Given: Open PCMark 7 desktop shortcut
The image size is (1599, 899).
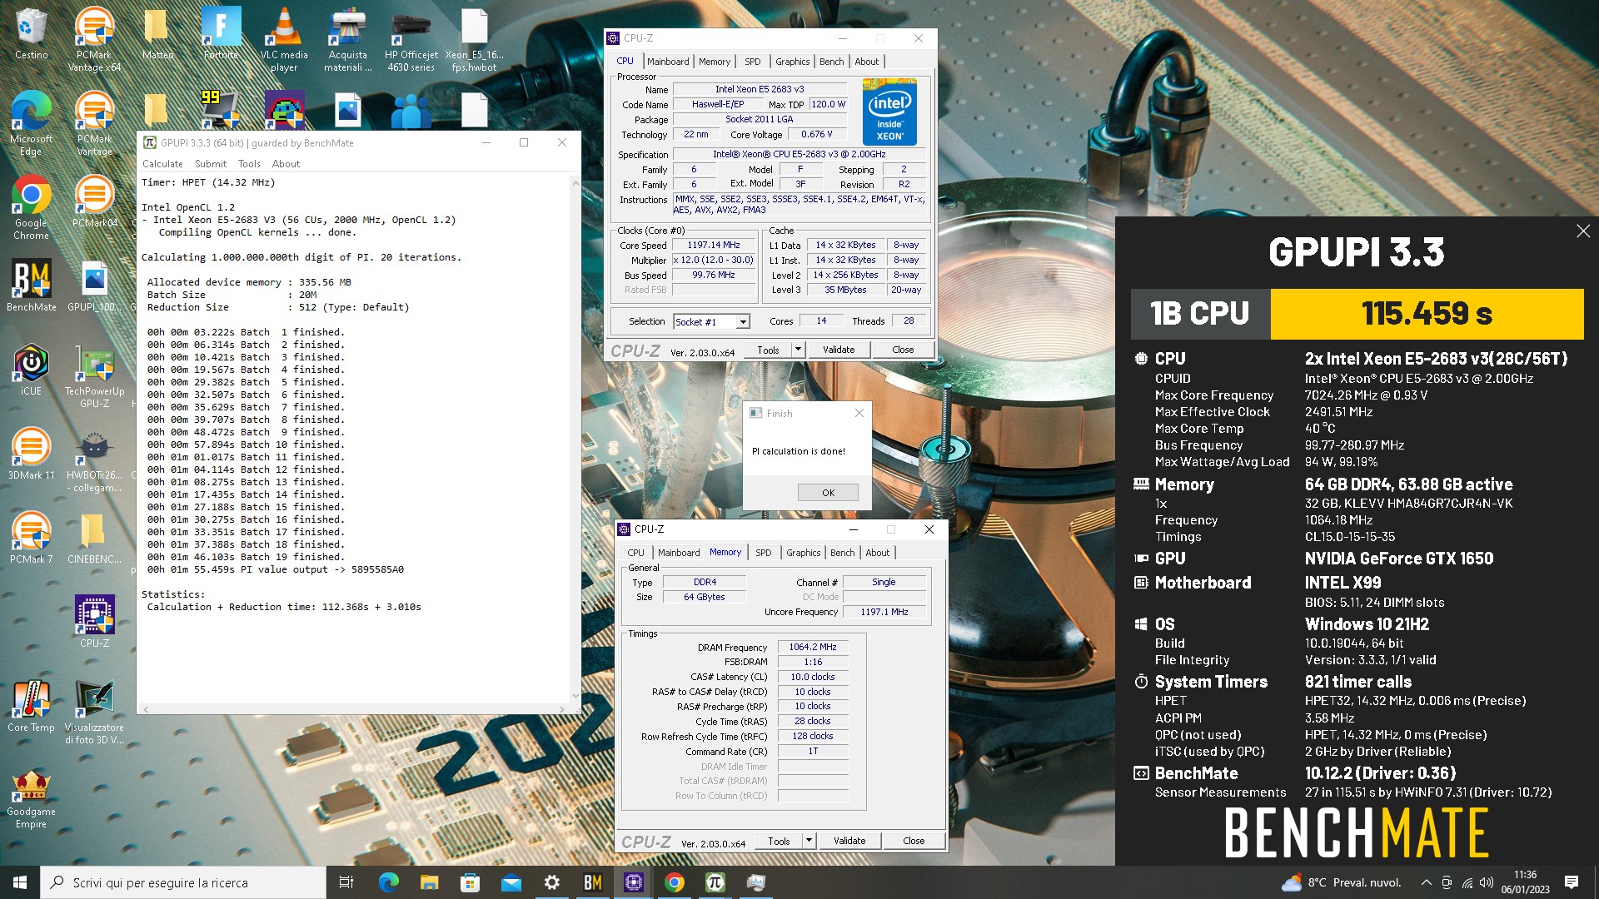Looking at the screenshot, I should click(31, 538).
